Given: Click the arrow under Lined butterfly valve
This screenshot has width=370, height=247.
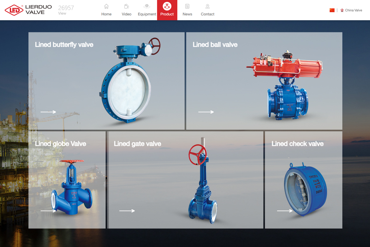Looking at the screenshot, I should tap(48, 112).
